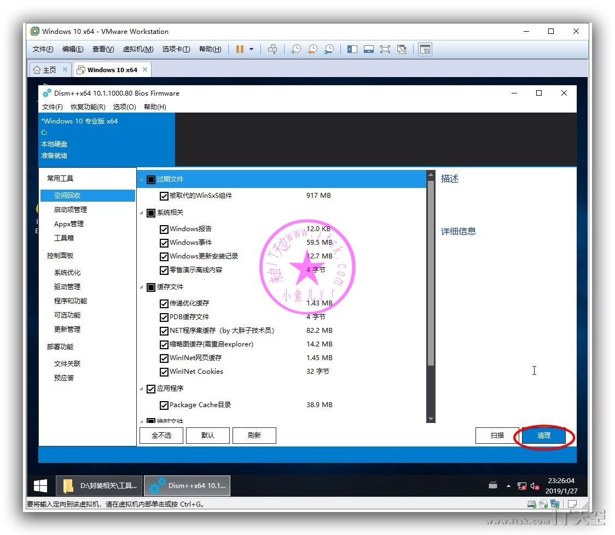Click the 全不选 button
Screen dimensions: 615x535
pyautogui.click(x=161, y=435)
